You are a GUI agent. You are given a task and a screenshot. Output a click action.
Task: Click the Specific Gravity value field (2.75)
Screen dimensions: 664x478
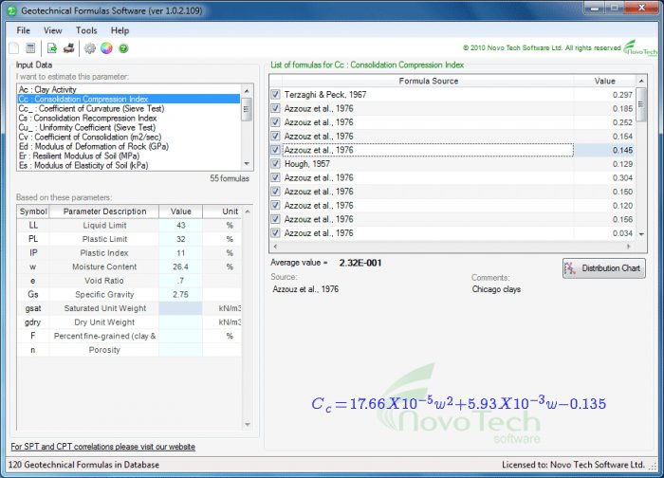(181, 294)
